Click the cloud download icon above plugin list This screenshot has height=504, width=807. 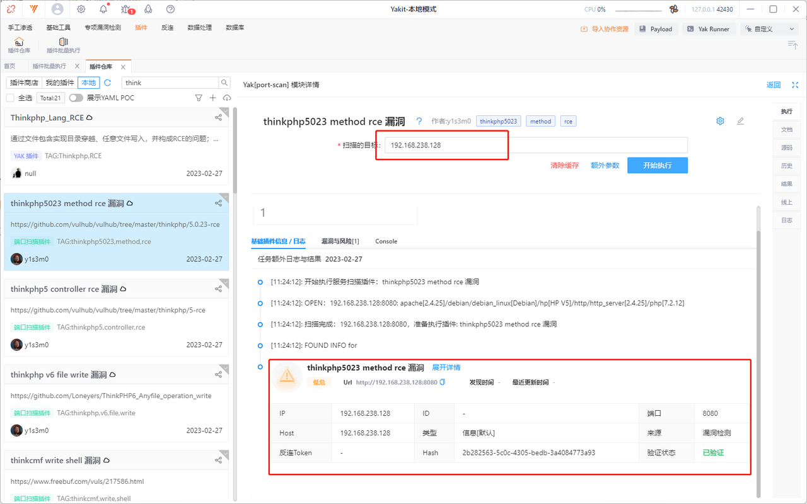tap(227, 98)
